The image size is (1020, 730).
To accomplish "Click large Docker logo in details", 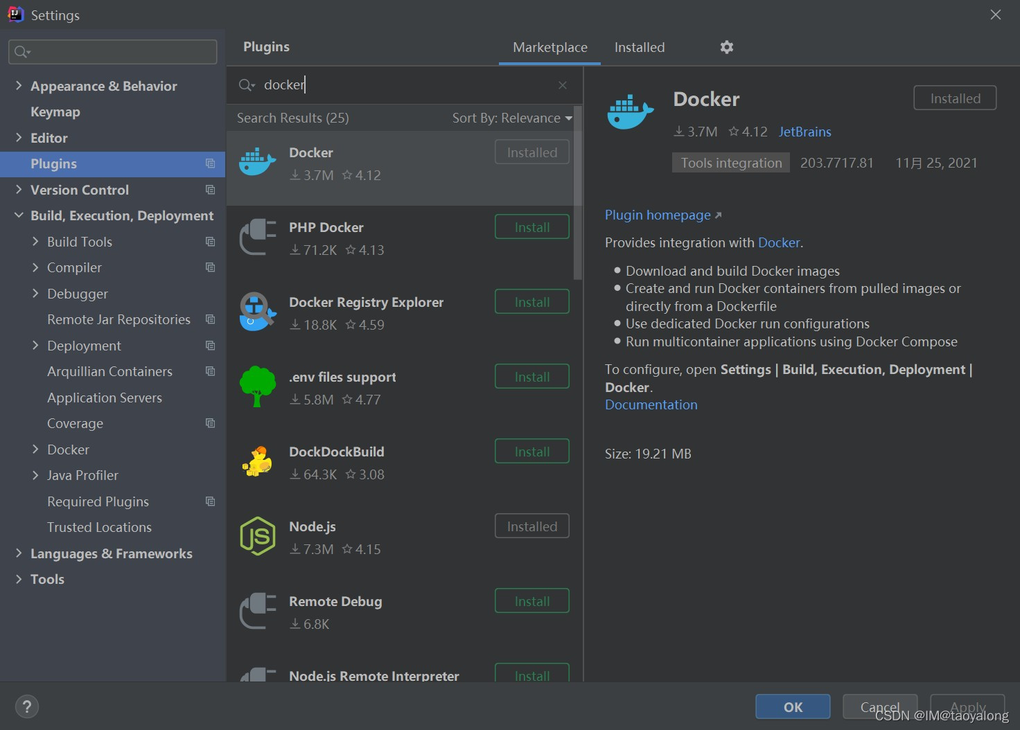I will 630,111.
